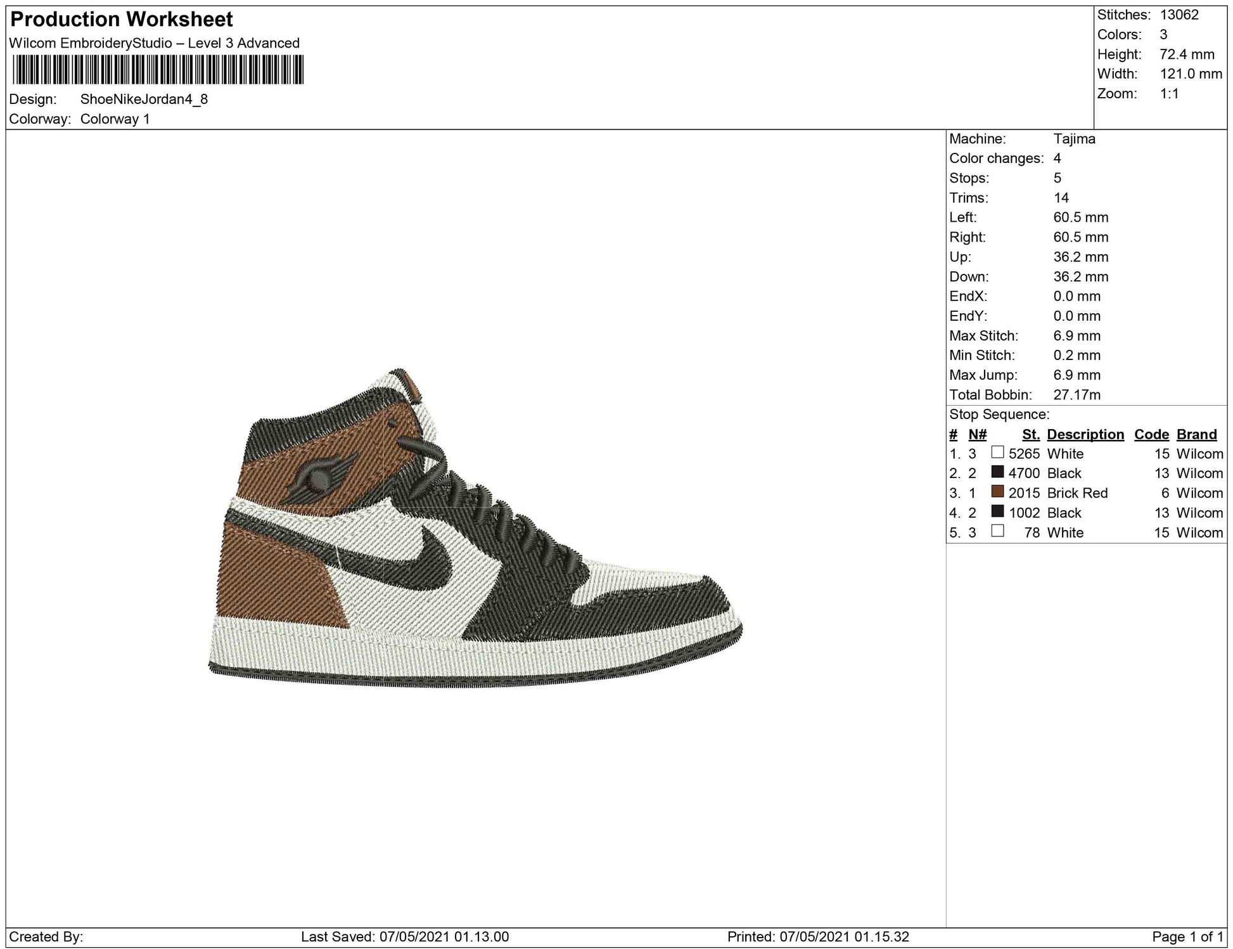The height and width of the screenshot is (949, 1233).
Task: Click the barcode under the title
Action: pyautogui.click(x=158, y=70)
